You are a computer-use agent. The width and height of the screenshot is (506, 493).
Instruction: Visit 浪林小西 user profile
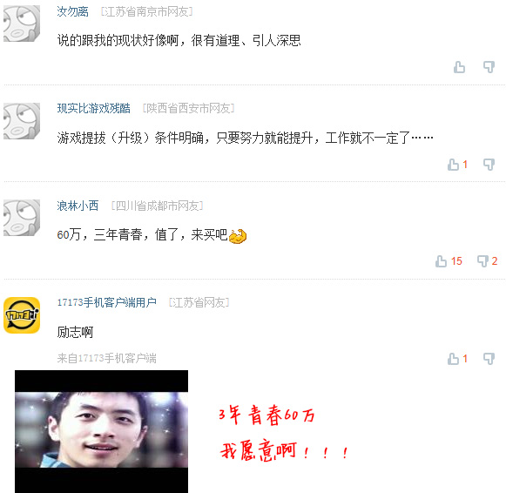(x=78, y=206)
